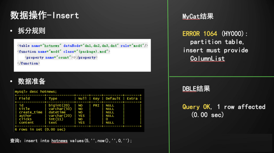274x153 pixels.
Task: Click the (0.00 sec) under Query OK
Action: [208, 115]
